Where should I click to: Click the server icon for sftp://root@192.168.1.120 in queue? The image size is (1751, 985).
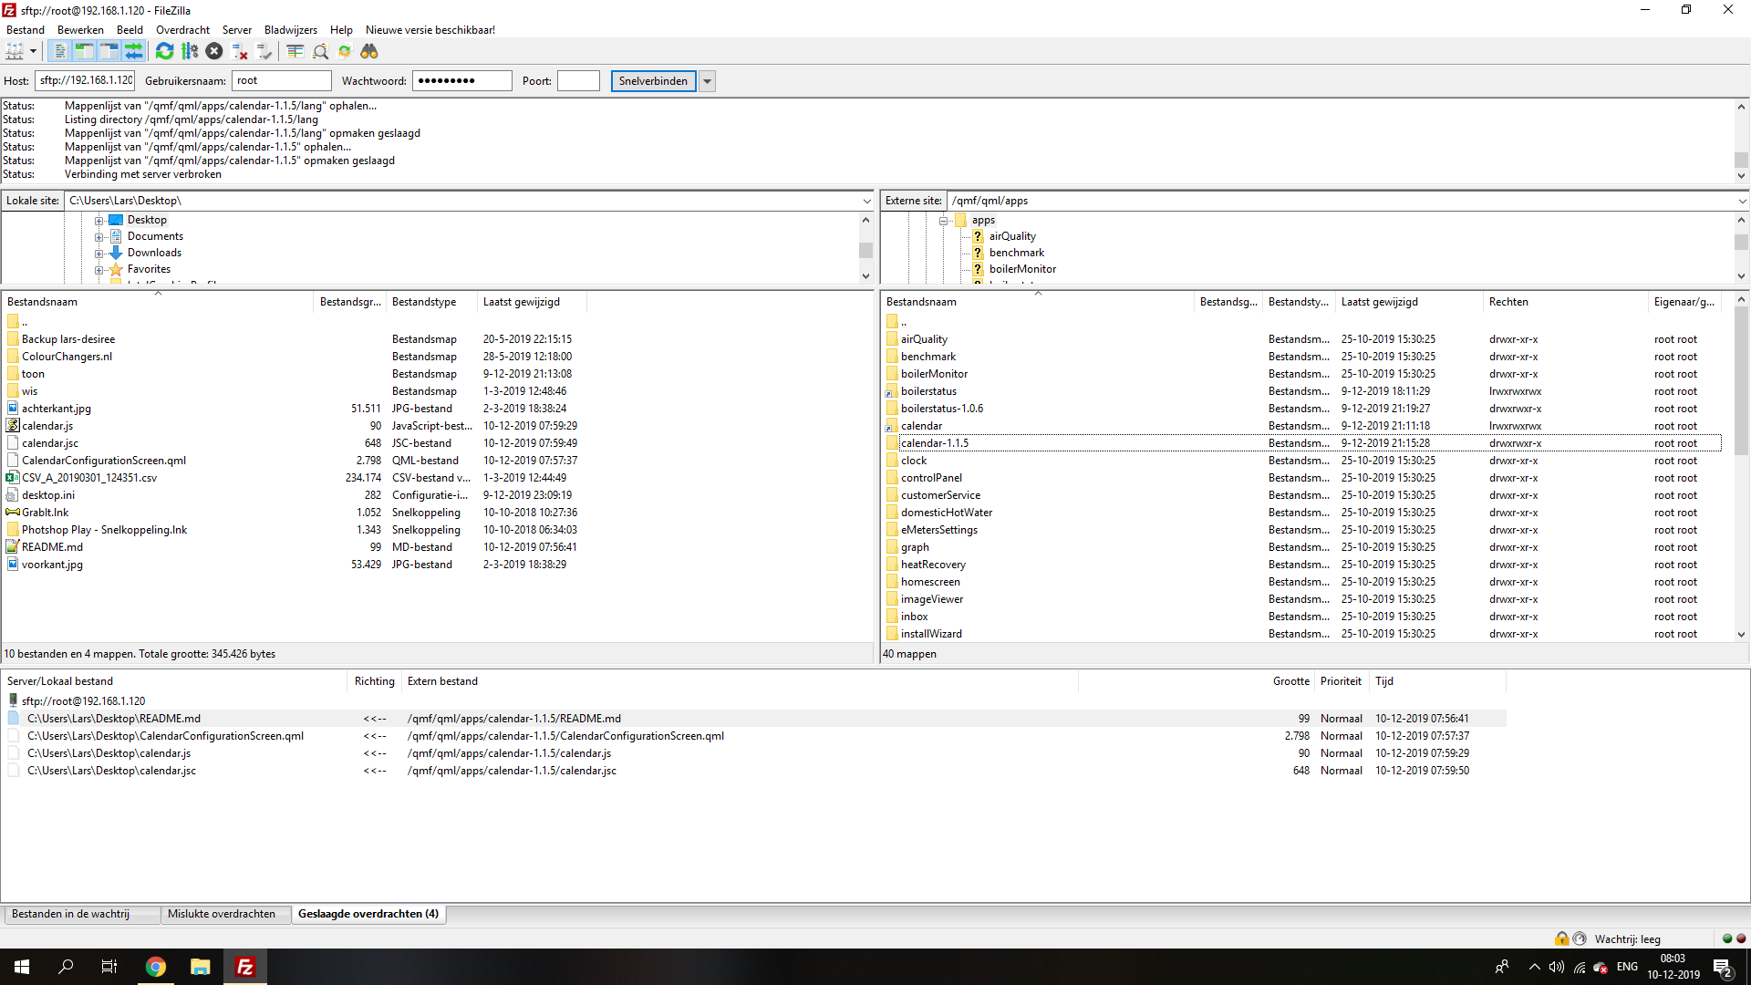pyautogui.click(x=13, y=700)
